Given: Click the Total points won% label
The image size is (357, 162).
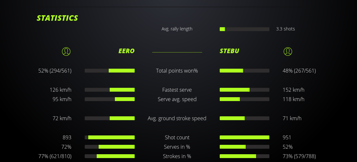Looking at the screenshot, I should coord(177,71).
